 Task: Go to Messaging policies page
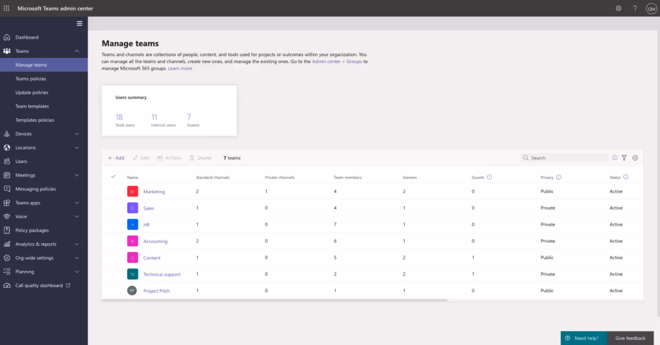tap(35, 189)
